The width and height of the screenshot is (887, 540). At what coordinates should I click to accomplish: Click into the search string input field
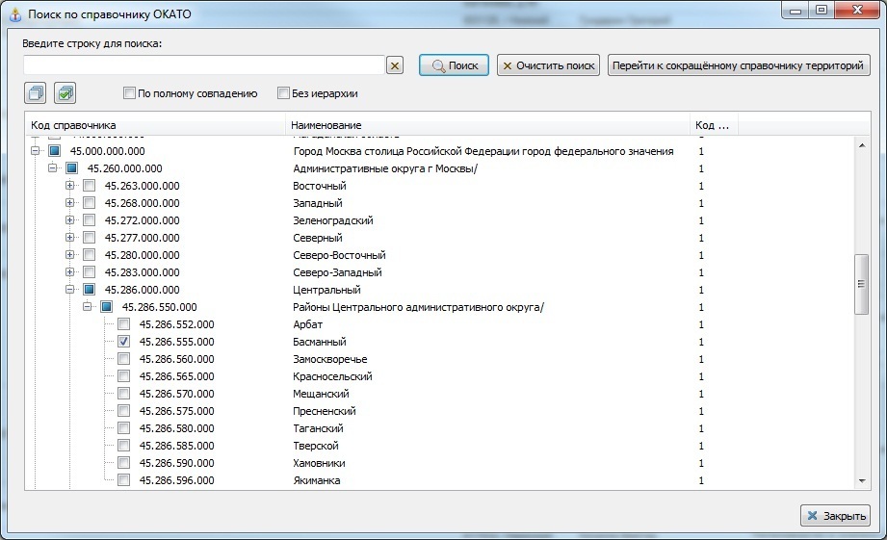pyautogui.click(x=203, y=65)
